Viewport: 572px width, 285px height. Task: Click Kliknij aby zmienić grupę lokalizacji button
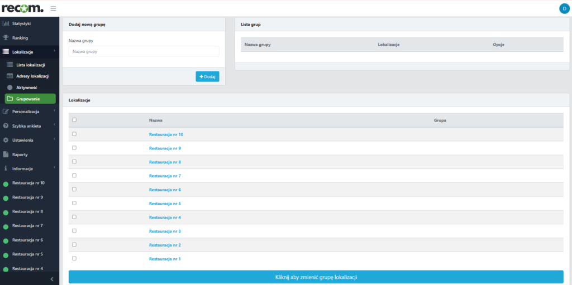click(x=316, y=277)
